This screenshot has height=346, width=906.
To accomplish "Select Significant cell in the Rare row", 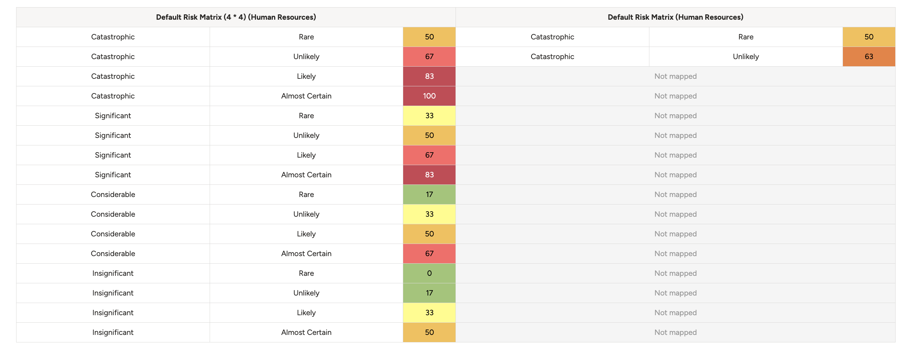I will [x=113, y=116].
